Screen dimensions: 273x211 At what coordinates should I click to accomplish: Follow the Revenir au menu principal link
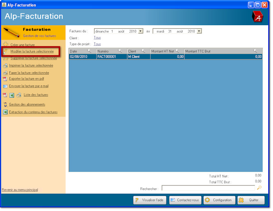(x=20, y=190)
